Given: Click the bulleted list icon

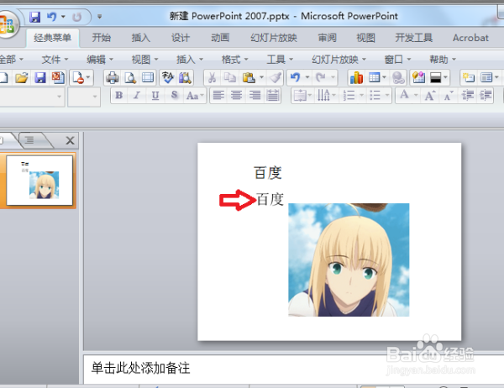Looking at the screenshot, I should point(375,96).
